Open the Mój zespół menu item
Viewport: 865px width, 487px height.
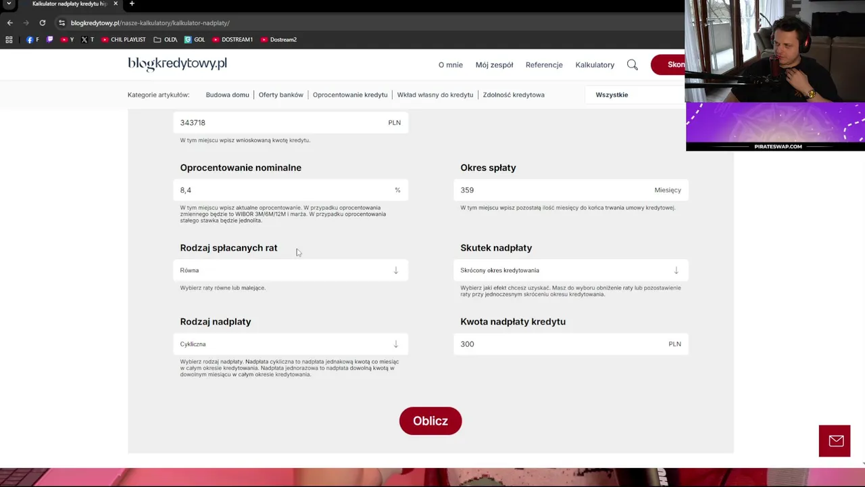pyautogui.click(x=494, y=65)
